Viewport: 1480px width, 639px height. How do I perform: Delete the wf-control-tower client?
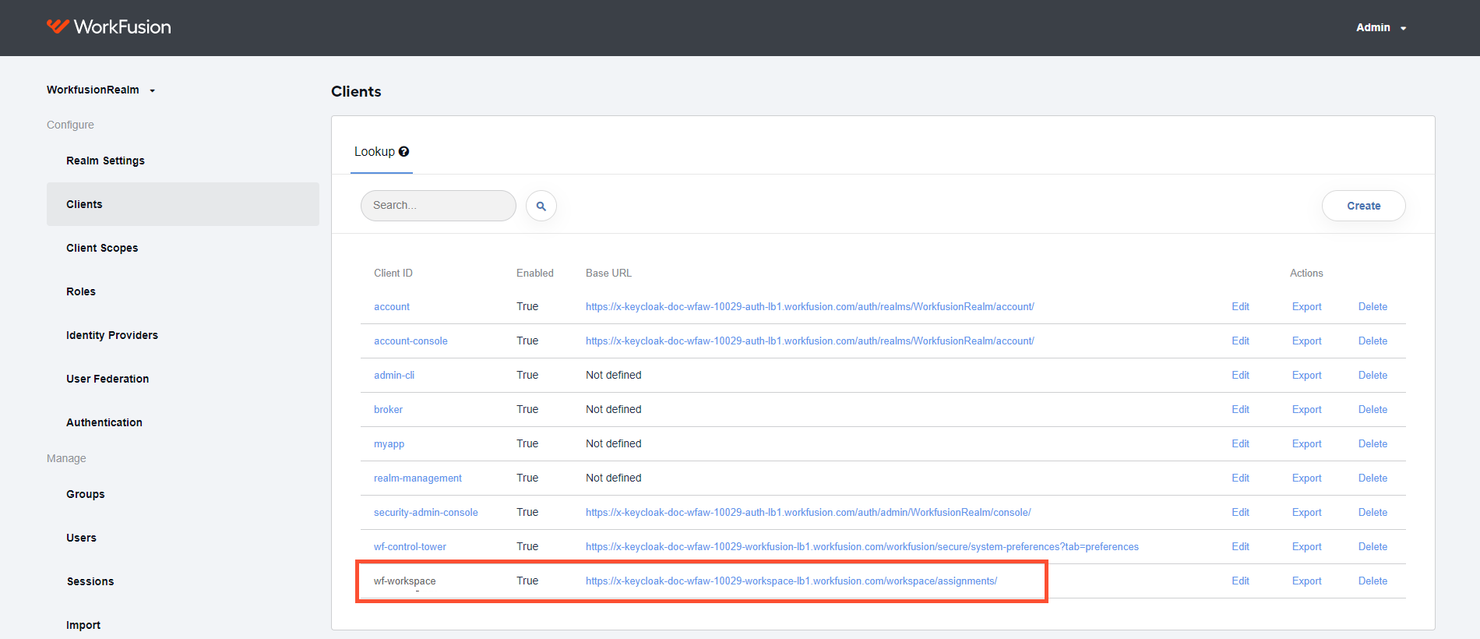[x=1373, y=547]
